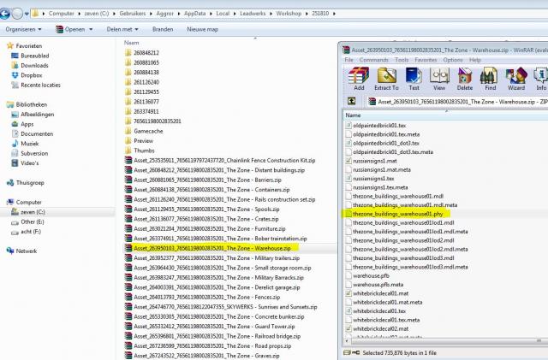Click the Nieuwe map button
Screen dimensions: 548x360
(201, 28)
